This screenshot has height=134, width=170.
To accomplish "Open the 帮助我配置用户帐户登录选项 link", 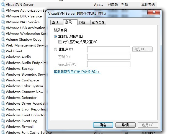I will 77,72.
